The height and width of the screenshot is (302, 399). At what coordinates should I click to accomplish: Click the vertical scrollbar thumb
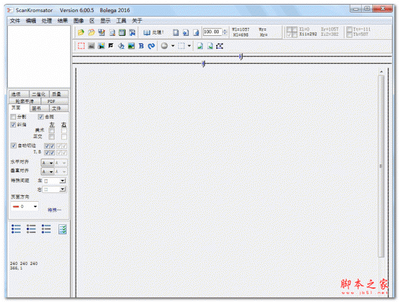tap(381, 167)
